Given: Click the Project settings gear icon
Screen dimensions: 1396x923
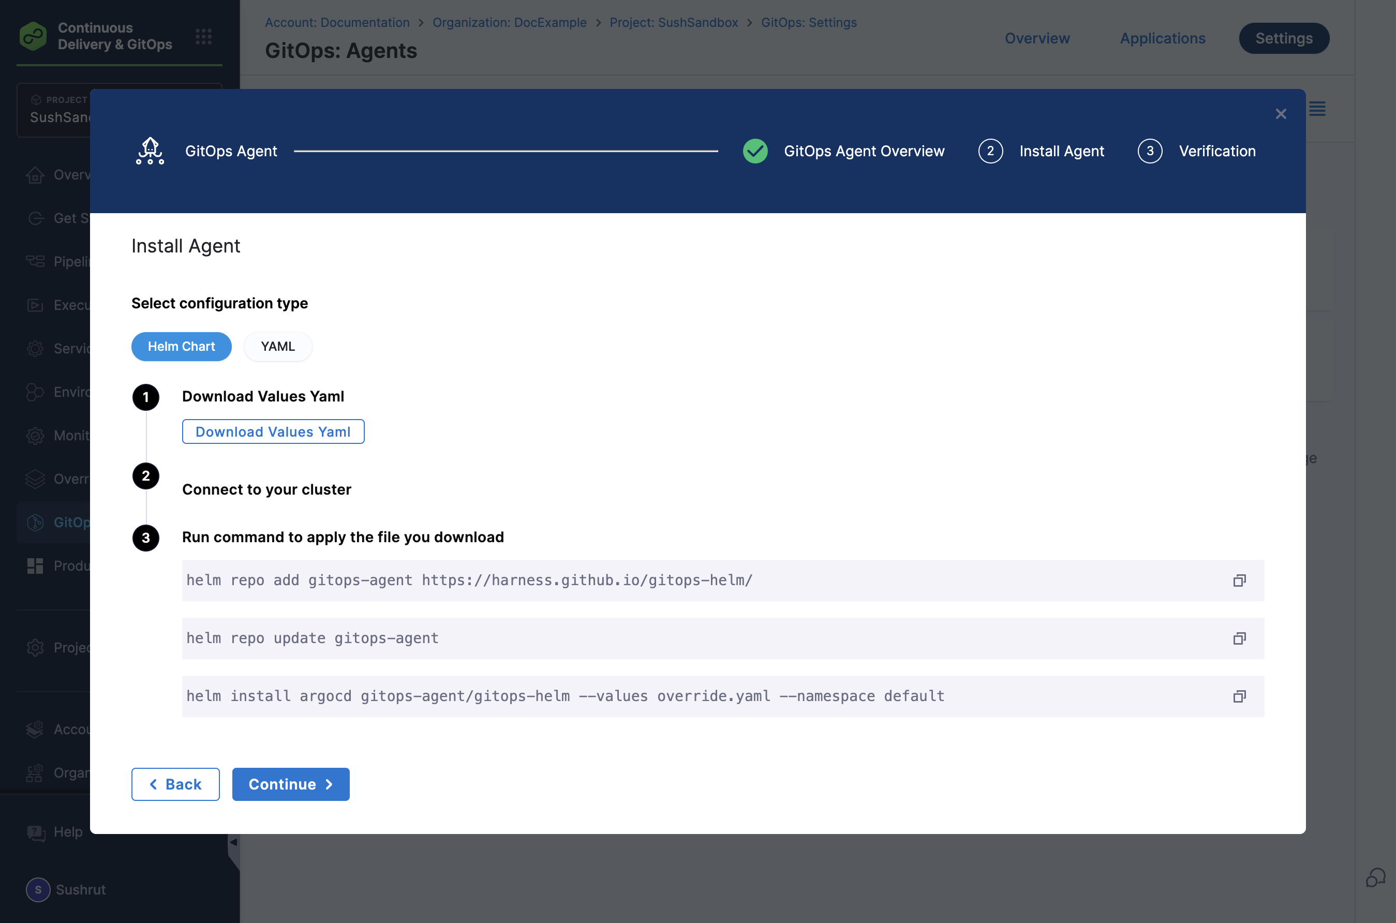Looking at the screenshot, I should 35,648.
